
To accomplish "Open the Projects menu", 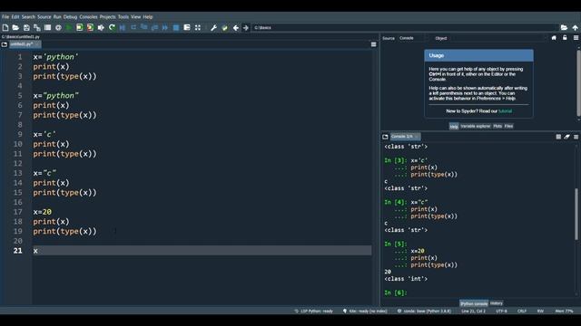I will click(x=107, y=17).
